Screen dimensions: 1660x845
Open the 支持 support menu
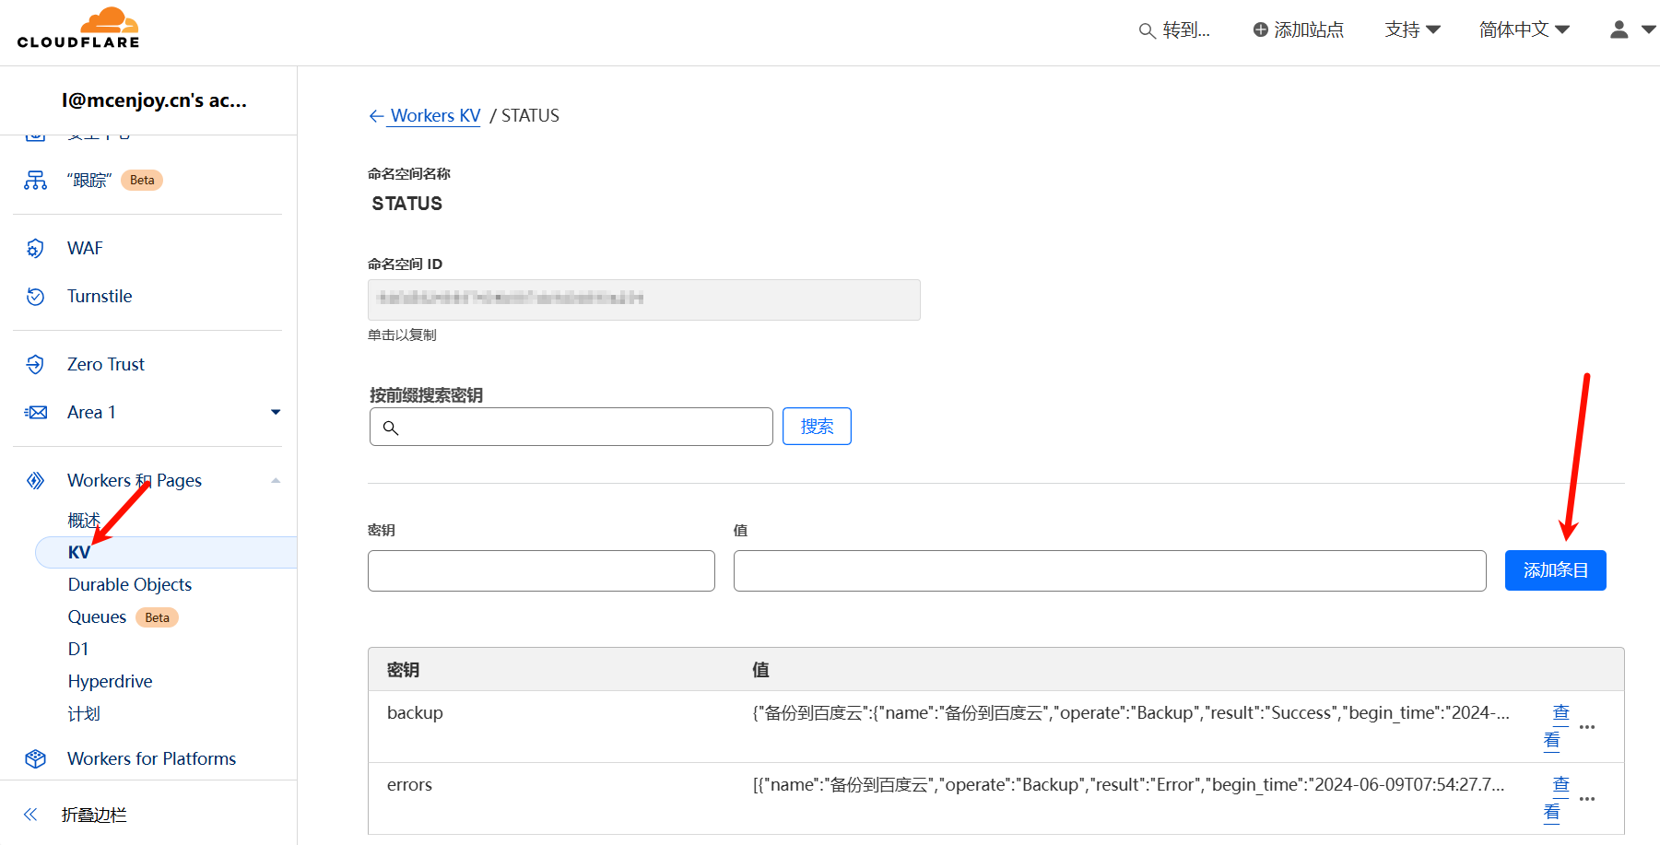1412,30
